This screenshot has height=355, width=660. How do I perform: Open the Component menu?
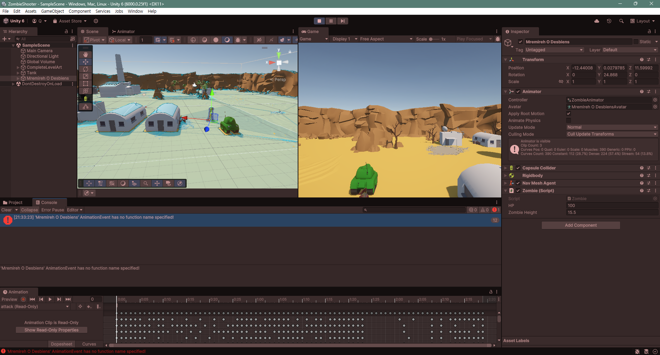pos(80,11)
